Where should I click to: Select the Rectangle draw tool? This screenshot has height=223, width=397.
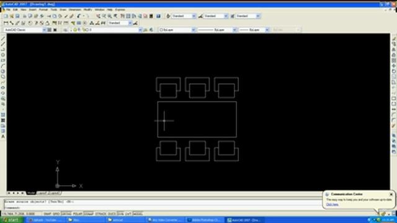pos(3,61)
